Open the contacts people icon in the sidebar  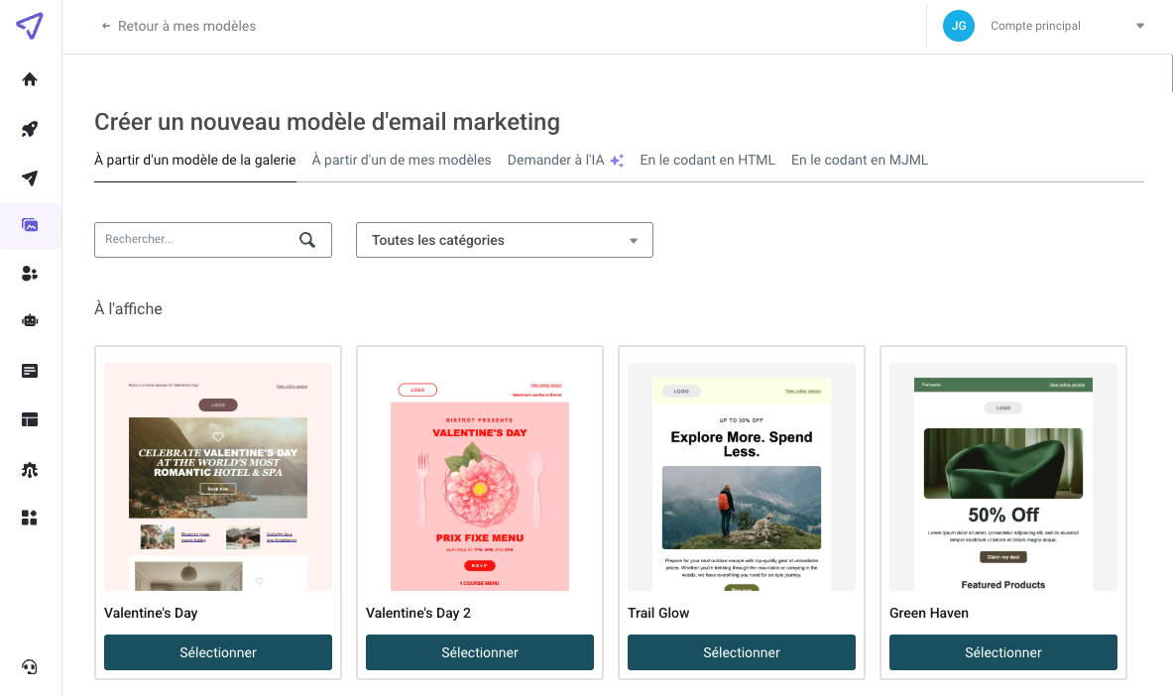point(30,274)
